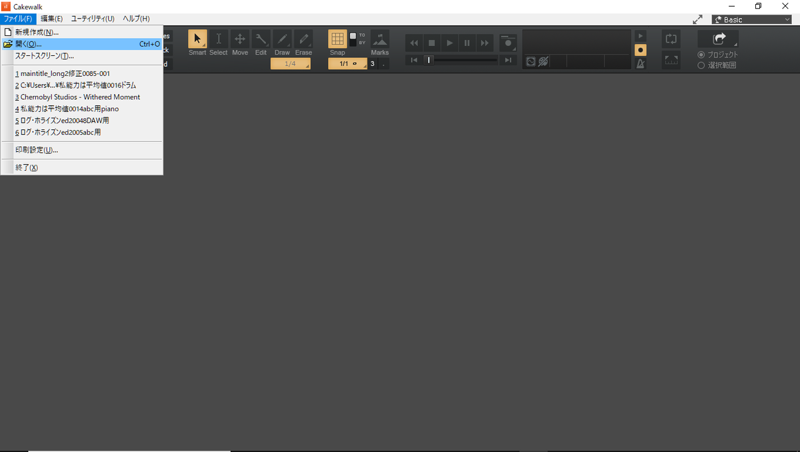The width and height of the screenshot is (800, 452).
Task: Toggle the Loop button
Action: coord(671,39)
